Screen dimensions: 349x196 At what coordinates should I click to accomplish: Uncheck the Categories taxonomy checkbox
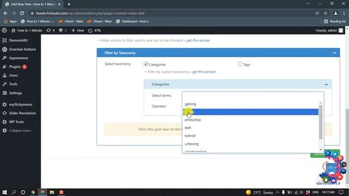[146, 64]
